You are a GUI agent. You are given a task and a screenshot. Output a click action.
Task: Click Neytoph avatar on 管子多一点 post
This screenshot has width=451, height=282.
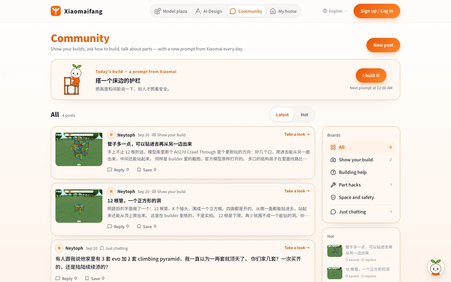click(111, 135)
